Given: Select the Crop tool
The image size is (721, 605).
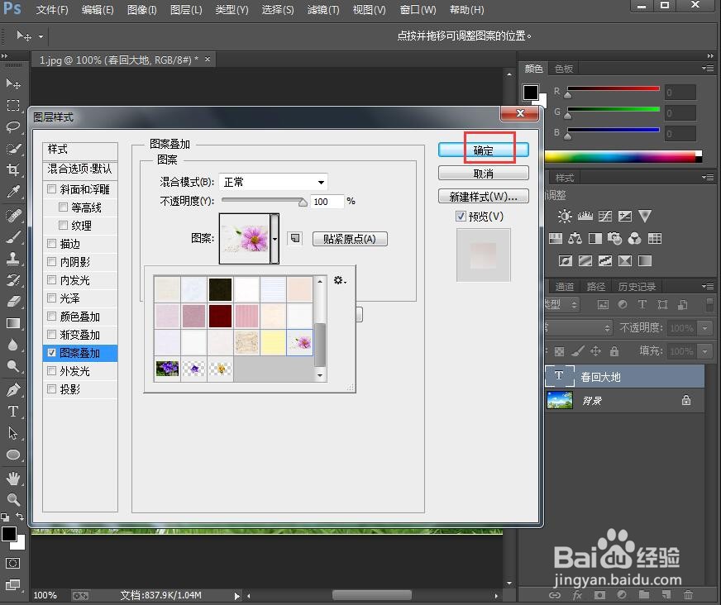Looking at the screenshot, I should tap(13, 169).
